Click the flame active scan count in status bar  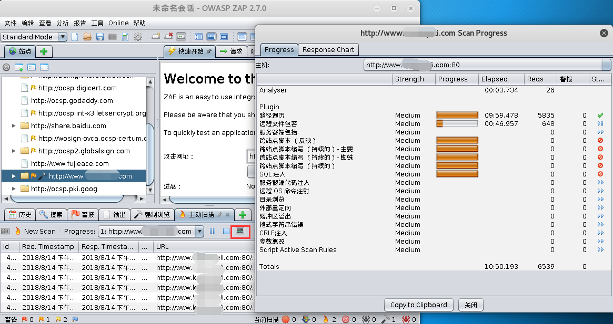click(329, 319)
